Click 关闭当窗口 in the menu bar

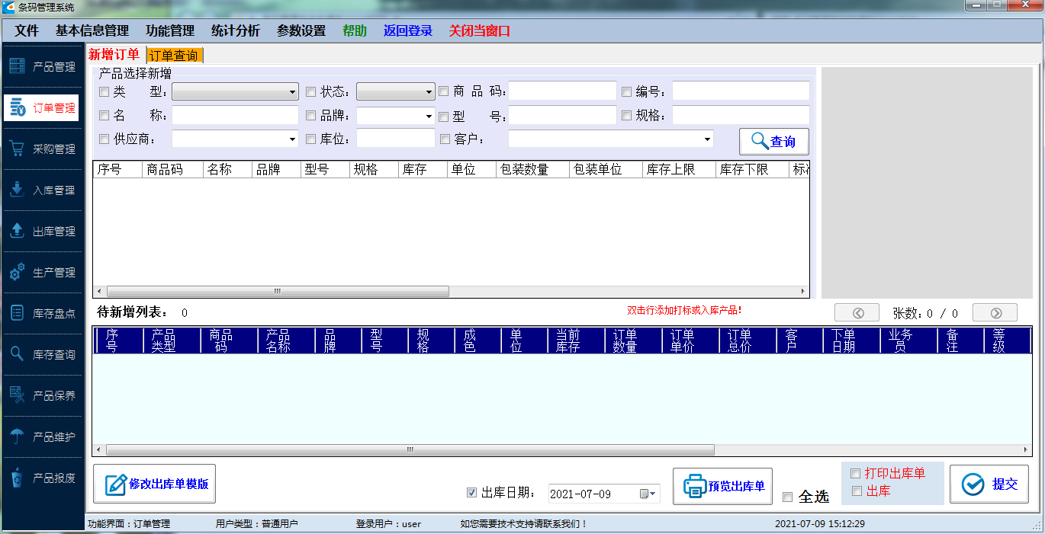tap(479, 31)
